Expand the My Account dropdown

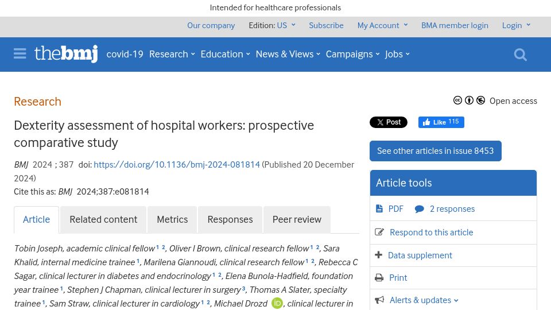coord(382,25)
